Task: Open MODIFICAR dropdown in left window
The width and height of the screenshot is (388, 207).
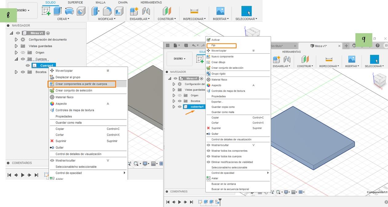Action: pos(107,19)
